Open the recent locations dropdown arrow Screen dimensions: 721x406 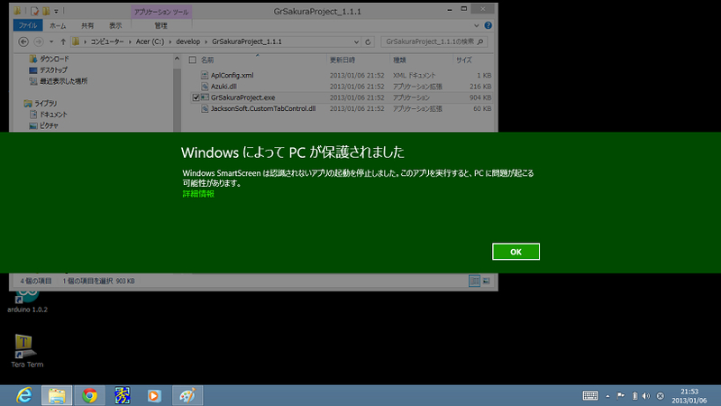point(51,42)
